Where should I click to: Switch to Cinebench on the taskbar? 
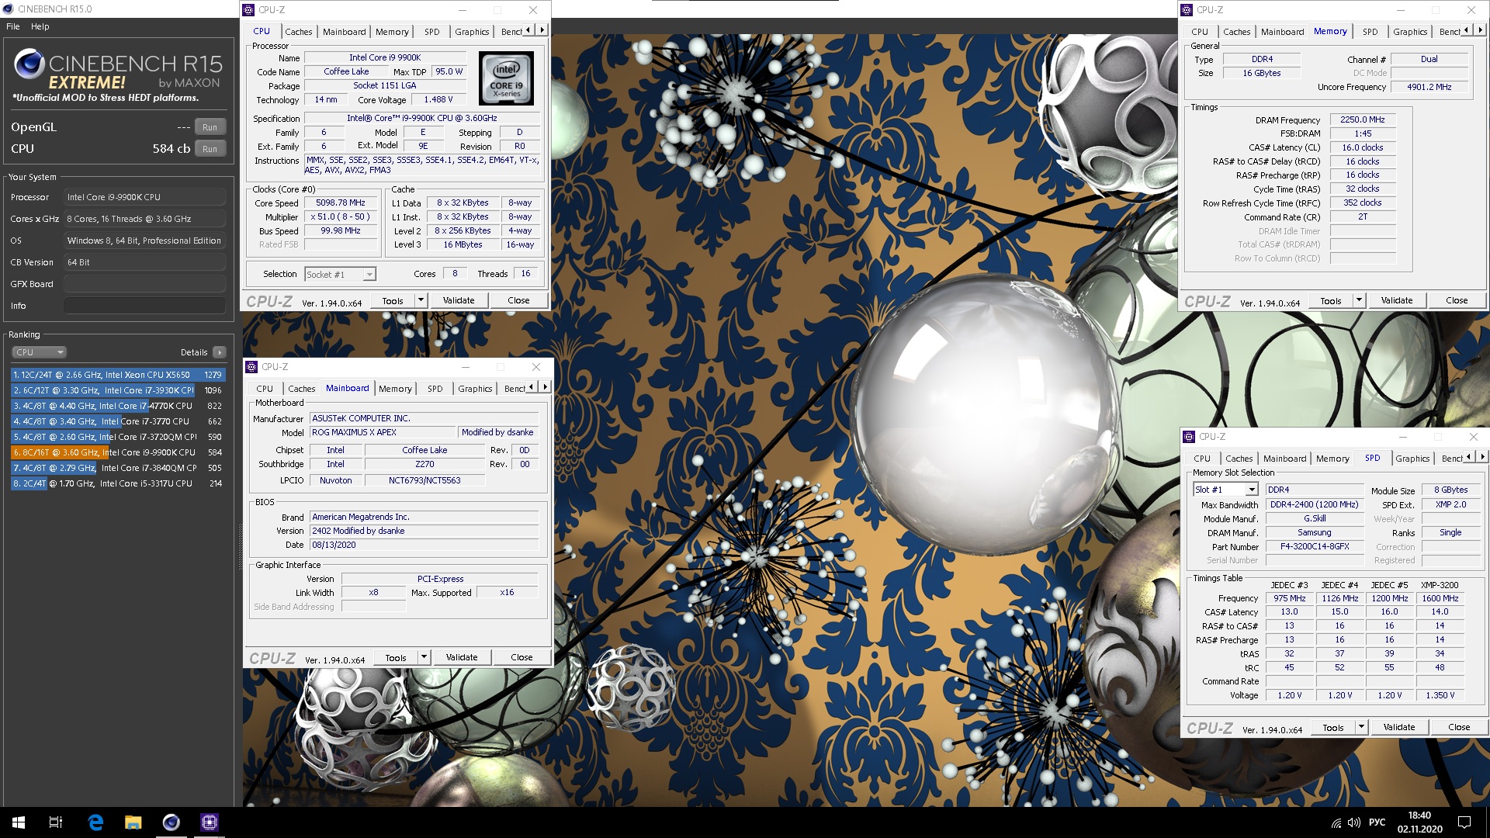[172, 822]
